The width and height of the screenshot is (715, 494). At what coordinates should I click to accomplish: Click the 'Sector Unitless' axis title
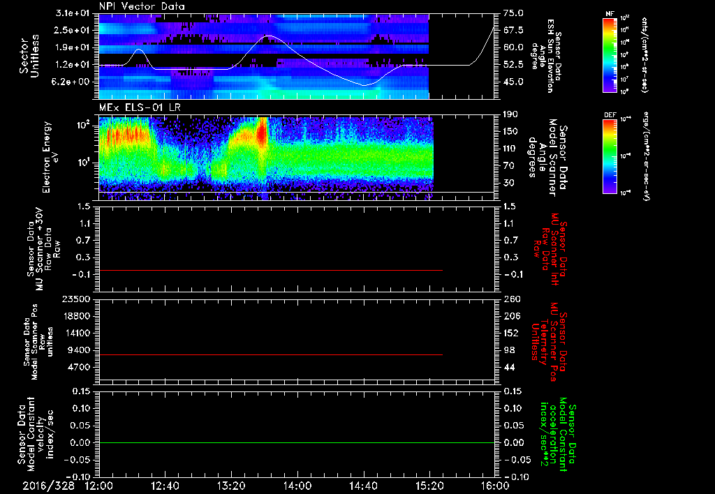29,56
